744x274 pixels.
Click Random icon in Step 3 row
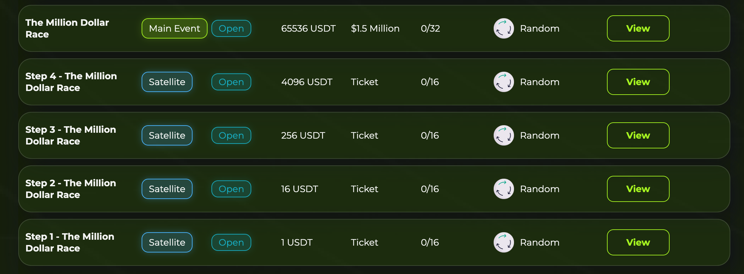pyautogui.click(x=504, y=135)
